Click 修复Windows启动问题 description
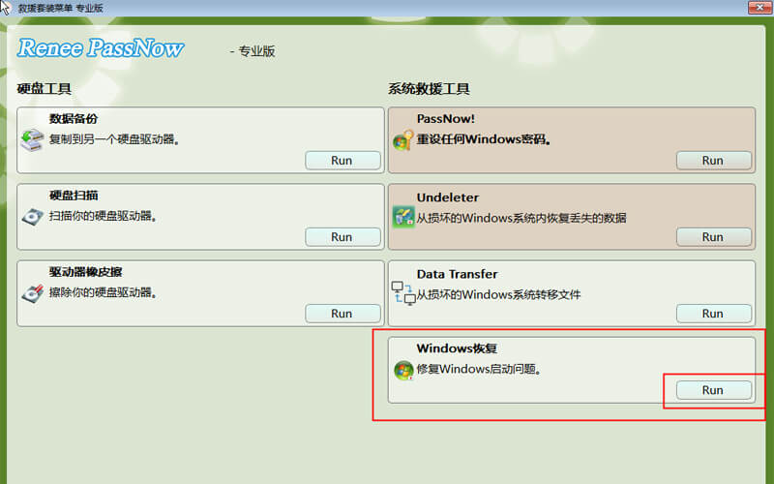The height and width of the screenshot is (484, 774). (x=479, y=370)
